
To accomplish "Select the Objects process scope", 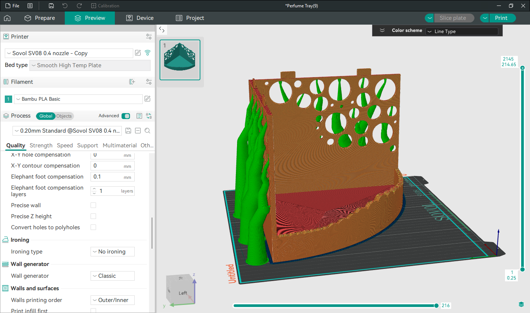I will (x=64, y=116).
